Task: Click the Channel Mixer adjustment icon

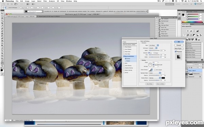Action: (200, 35)
